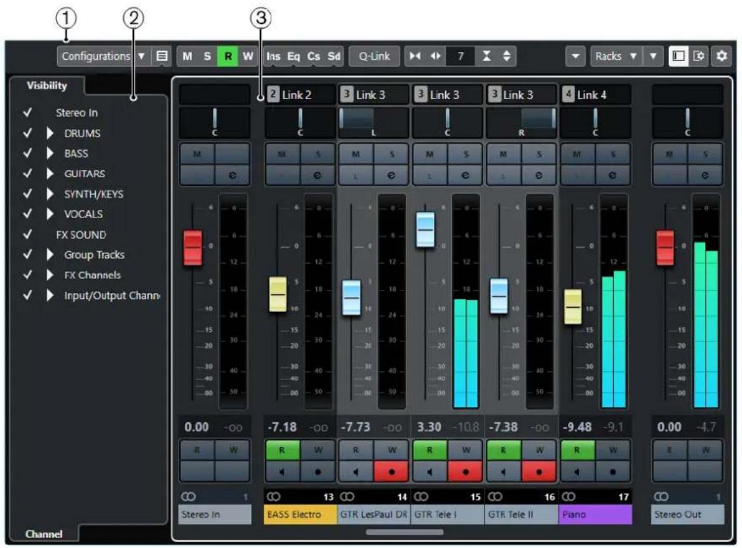Switch to the Visibility tab
Image resolution: width=742 pixels, height=548 pixels.
46,86
